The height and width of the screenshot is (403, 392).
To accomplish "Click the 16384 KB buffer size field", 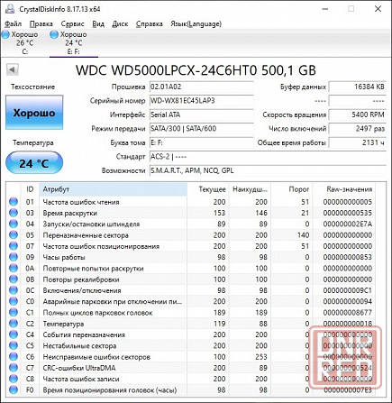I will coord(357,87).
